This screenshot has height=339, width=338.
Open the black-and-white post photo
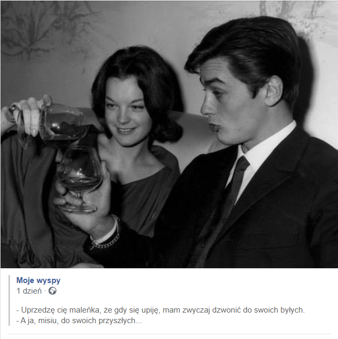(x=169, y=134)
